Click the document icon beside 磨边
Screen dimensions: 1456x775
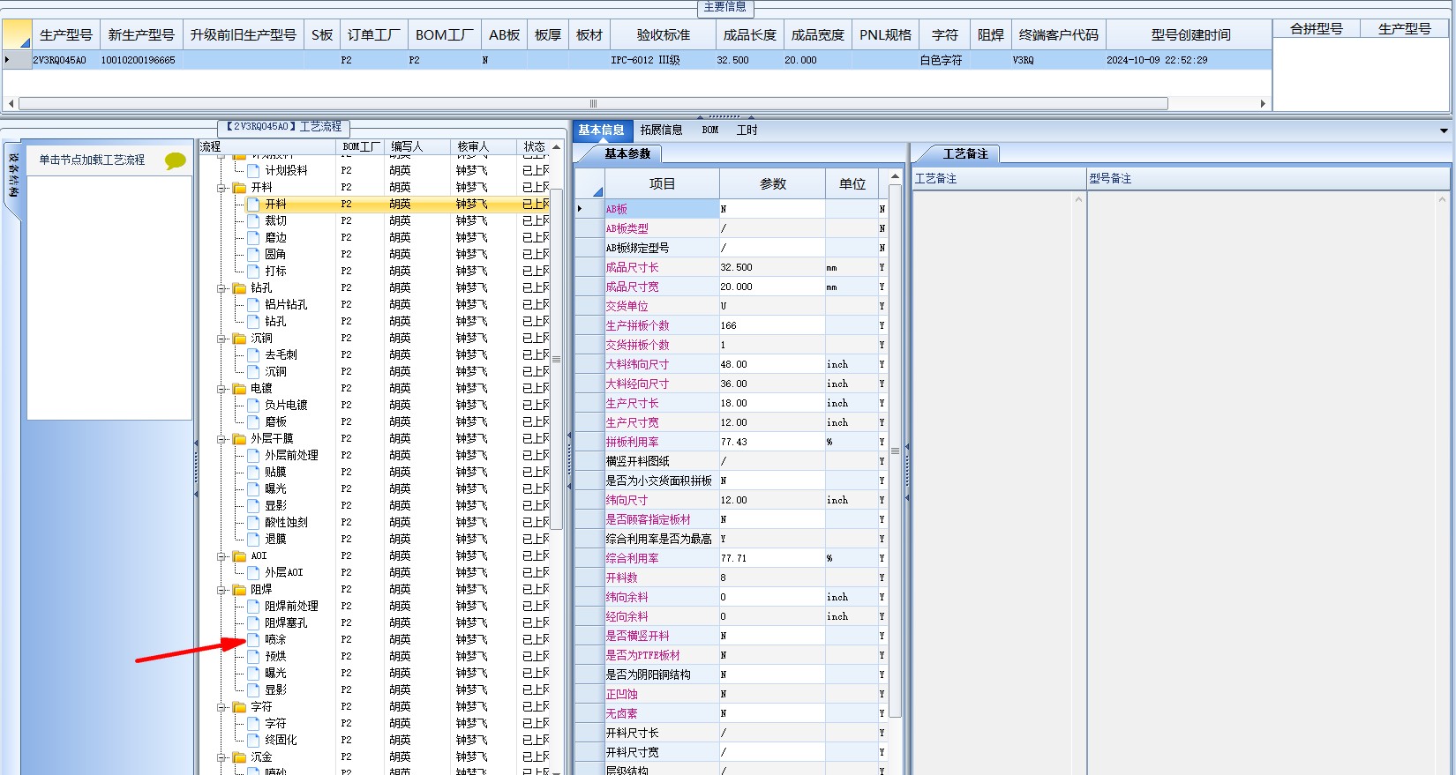point(254,238)
